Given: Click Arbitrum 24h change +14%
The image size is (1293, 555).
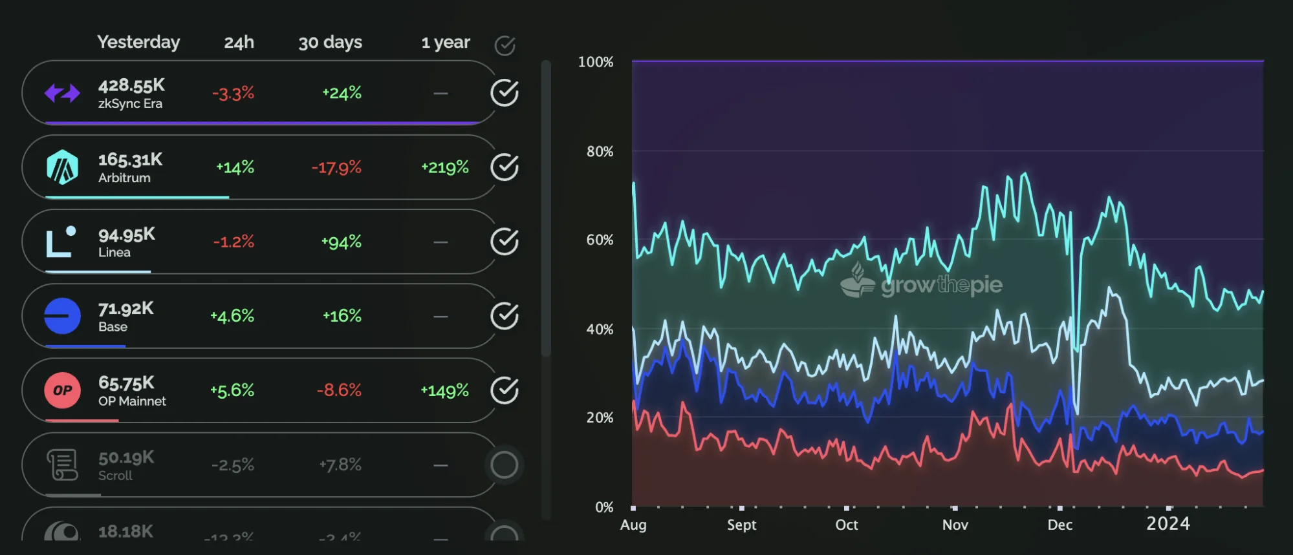Looking at the screenshot, I should (x=235, y=167).
